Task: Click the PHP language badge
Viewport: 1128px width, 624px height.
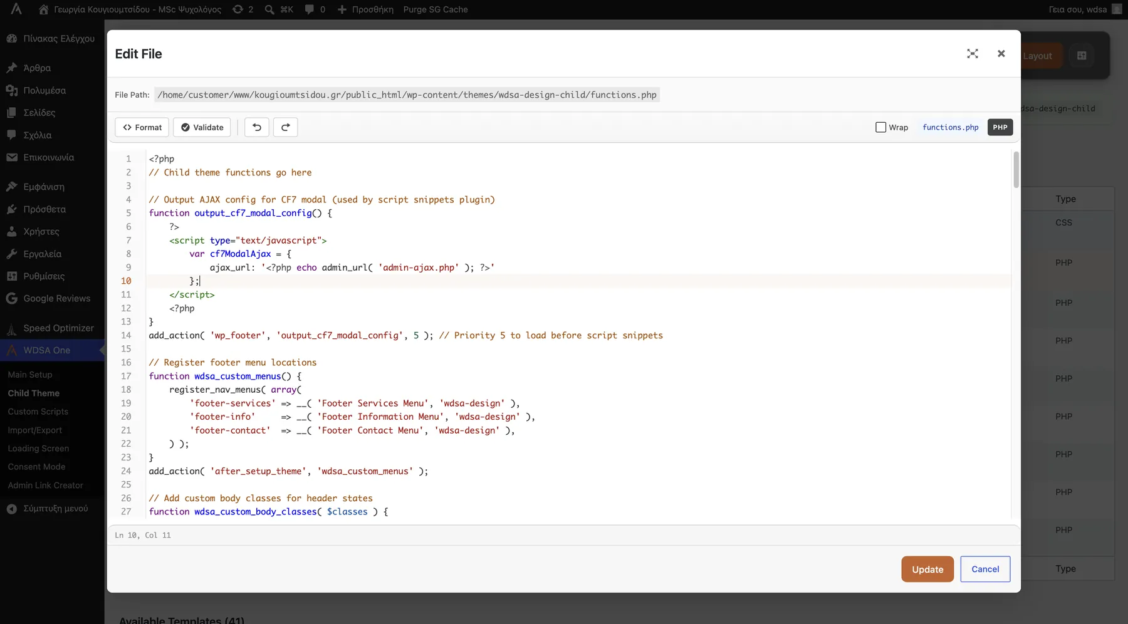Action: pos(1000,127)
